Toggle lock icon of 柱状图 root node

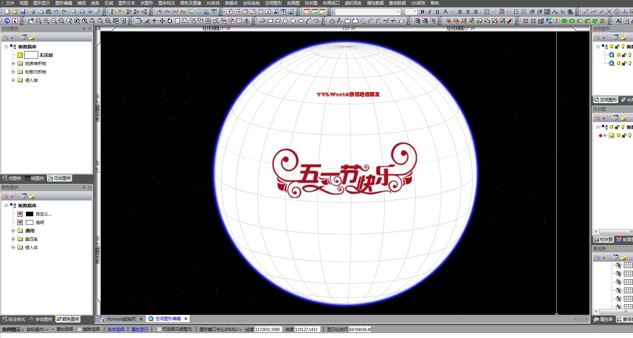pyautogui.click(x=617, y=127)
